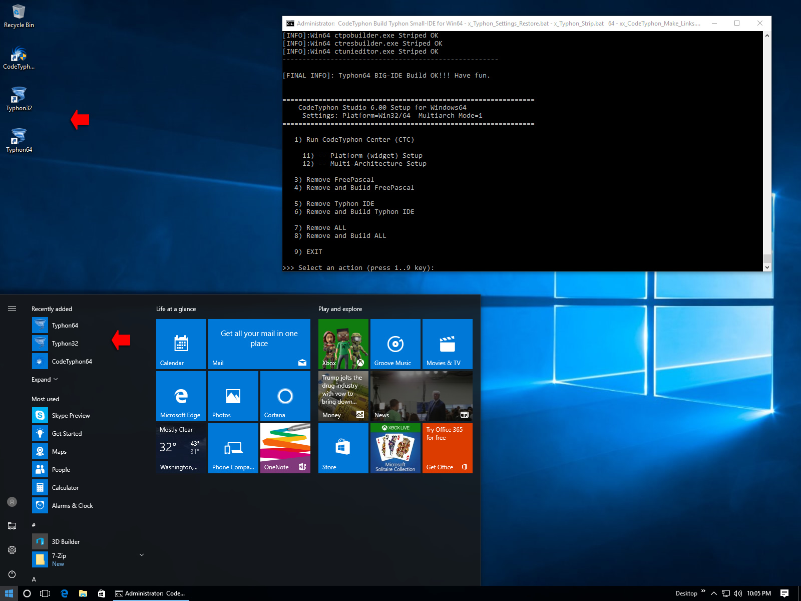Viewport: 801px width, 601px height.
Task: Launch Edge from the taskbar
Action: (64, 593)
